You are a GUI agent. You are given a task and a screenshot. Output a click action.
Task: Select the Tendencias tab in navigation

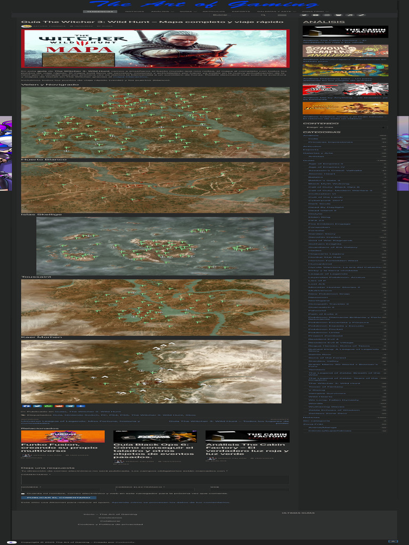click(99, 11)
